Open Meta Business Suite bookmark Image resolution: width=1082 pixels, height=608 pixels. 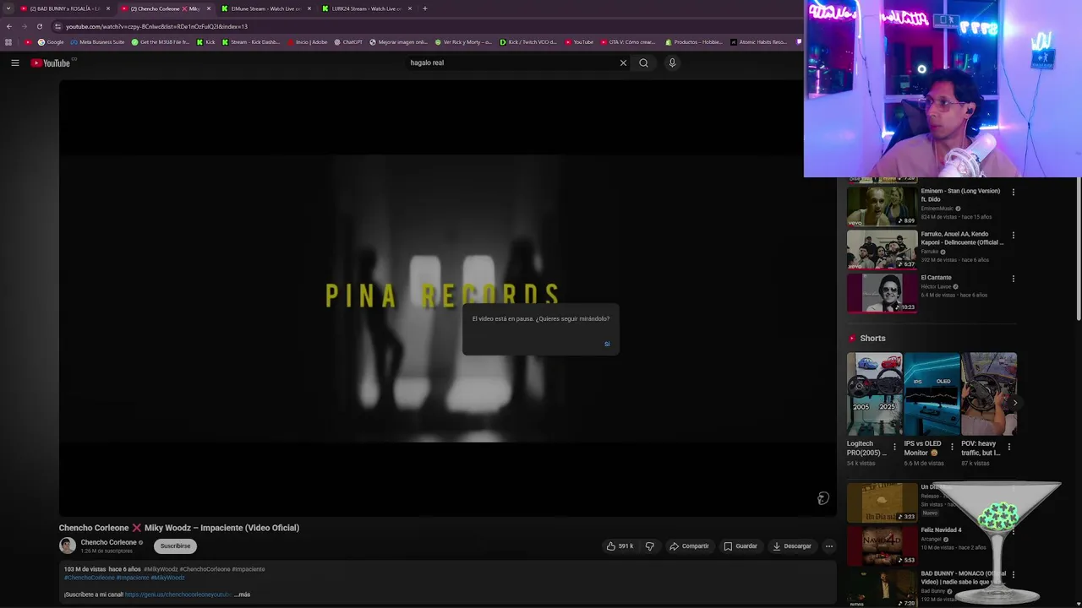[x=97, y=42]
